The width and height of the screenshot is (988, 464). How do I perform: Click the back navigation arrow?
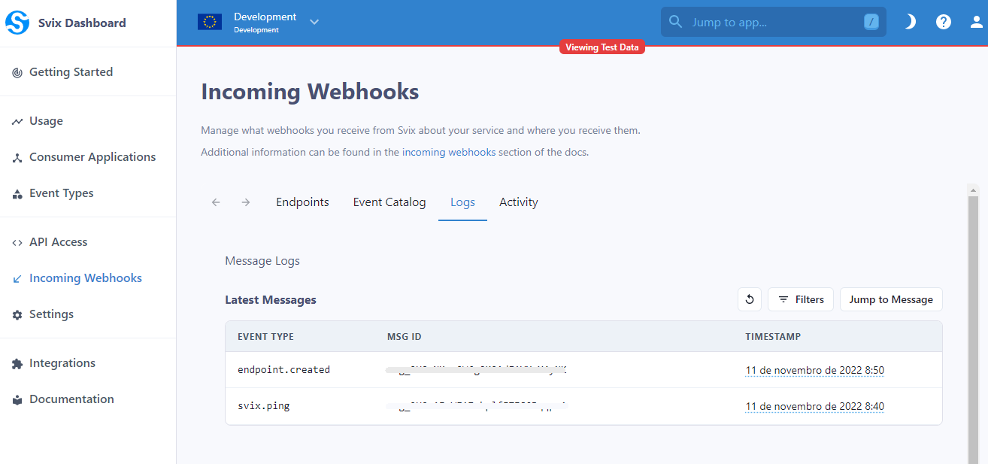pos(216,202)
